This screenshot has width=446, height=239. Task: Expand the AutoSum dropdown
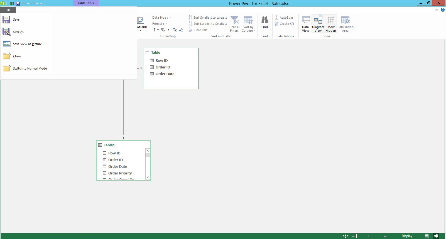point(295,18)
